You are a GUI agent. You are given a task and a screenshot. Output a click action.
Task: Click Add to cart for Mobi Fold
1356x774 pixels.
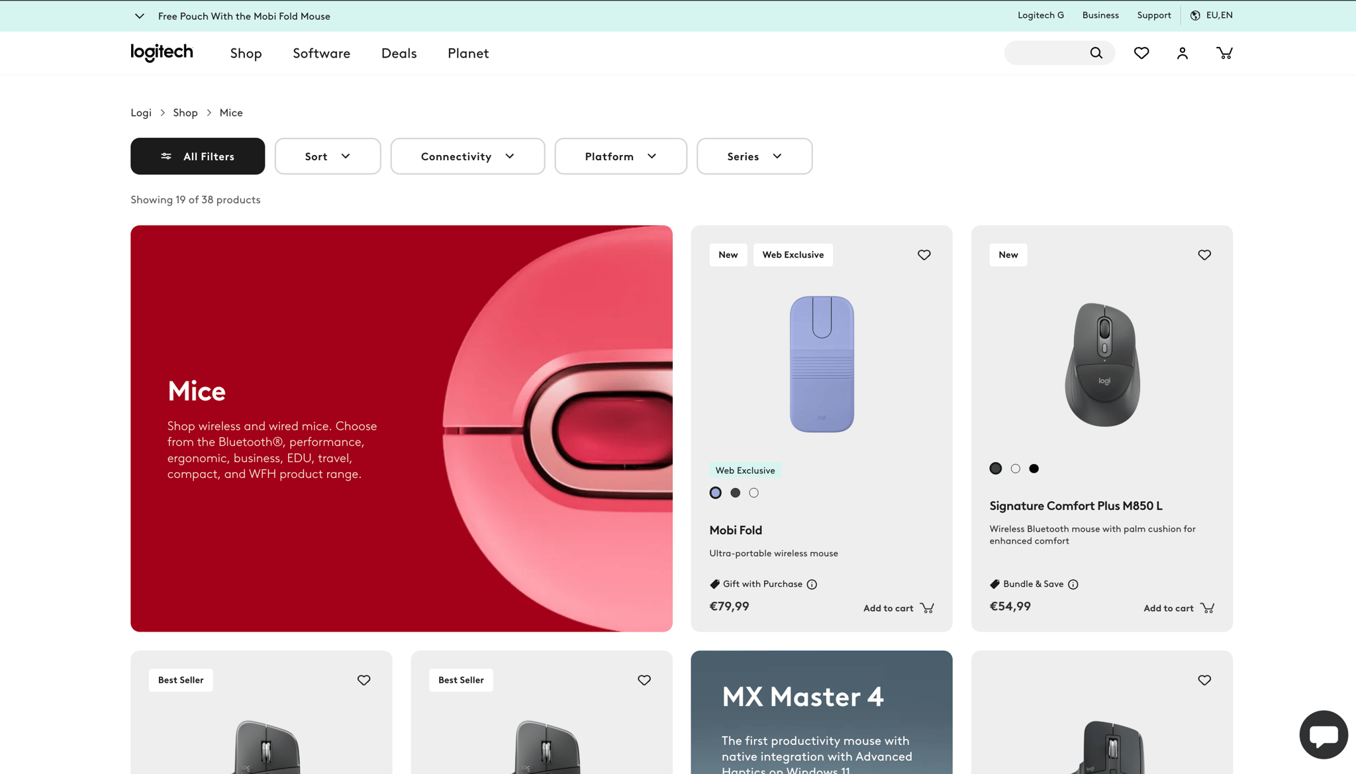898,608
